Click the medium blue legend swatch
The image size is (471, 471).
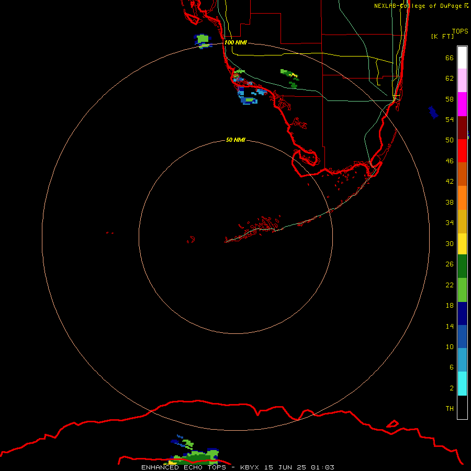(x=462, y=337)
